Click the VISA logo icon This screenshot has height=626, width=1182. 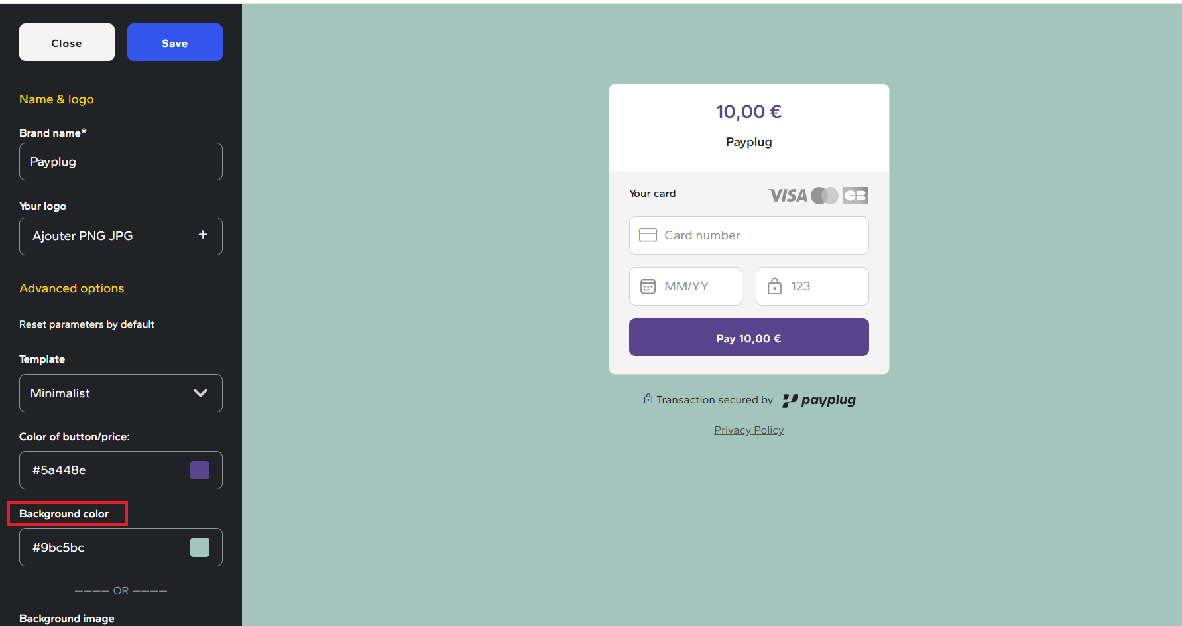click(x=788, y=196)
